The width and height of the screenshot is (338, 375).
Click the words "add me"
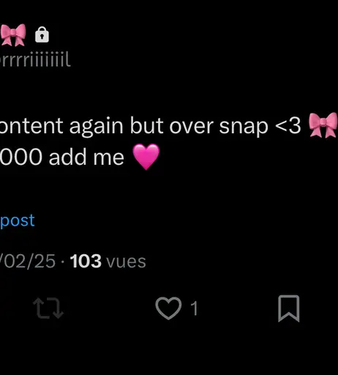(x=86, y=157)
